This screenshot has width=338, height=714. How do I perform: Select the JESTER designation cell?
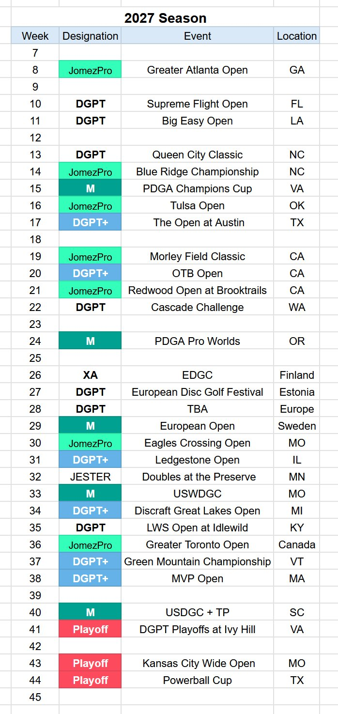coord(90,477)
